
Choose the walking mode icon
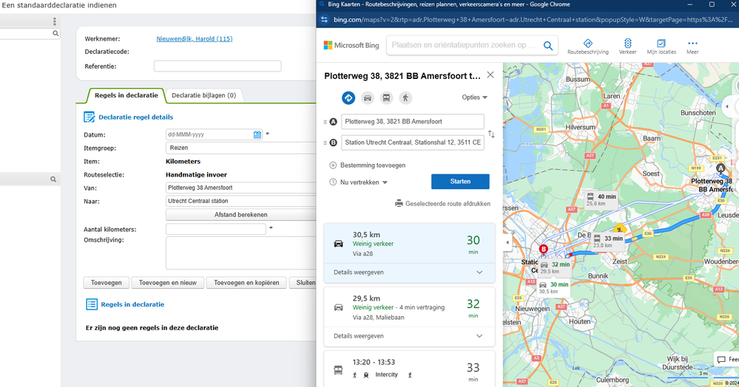(405, 97)
